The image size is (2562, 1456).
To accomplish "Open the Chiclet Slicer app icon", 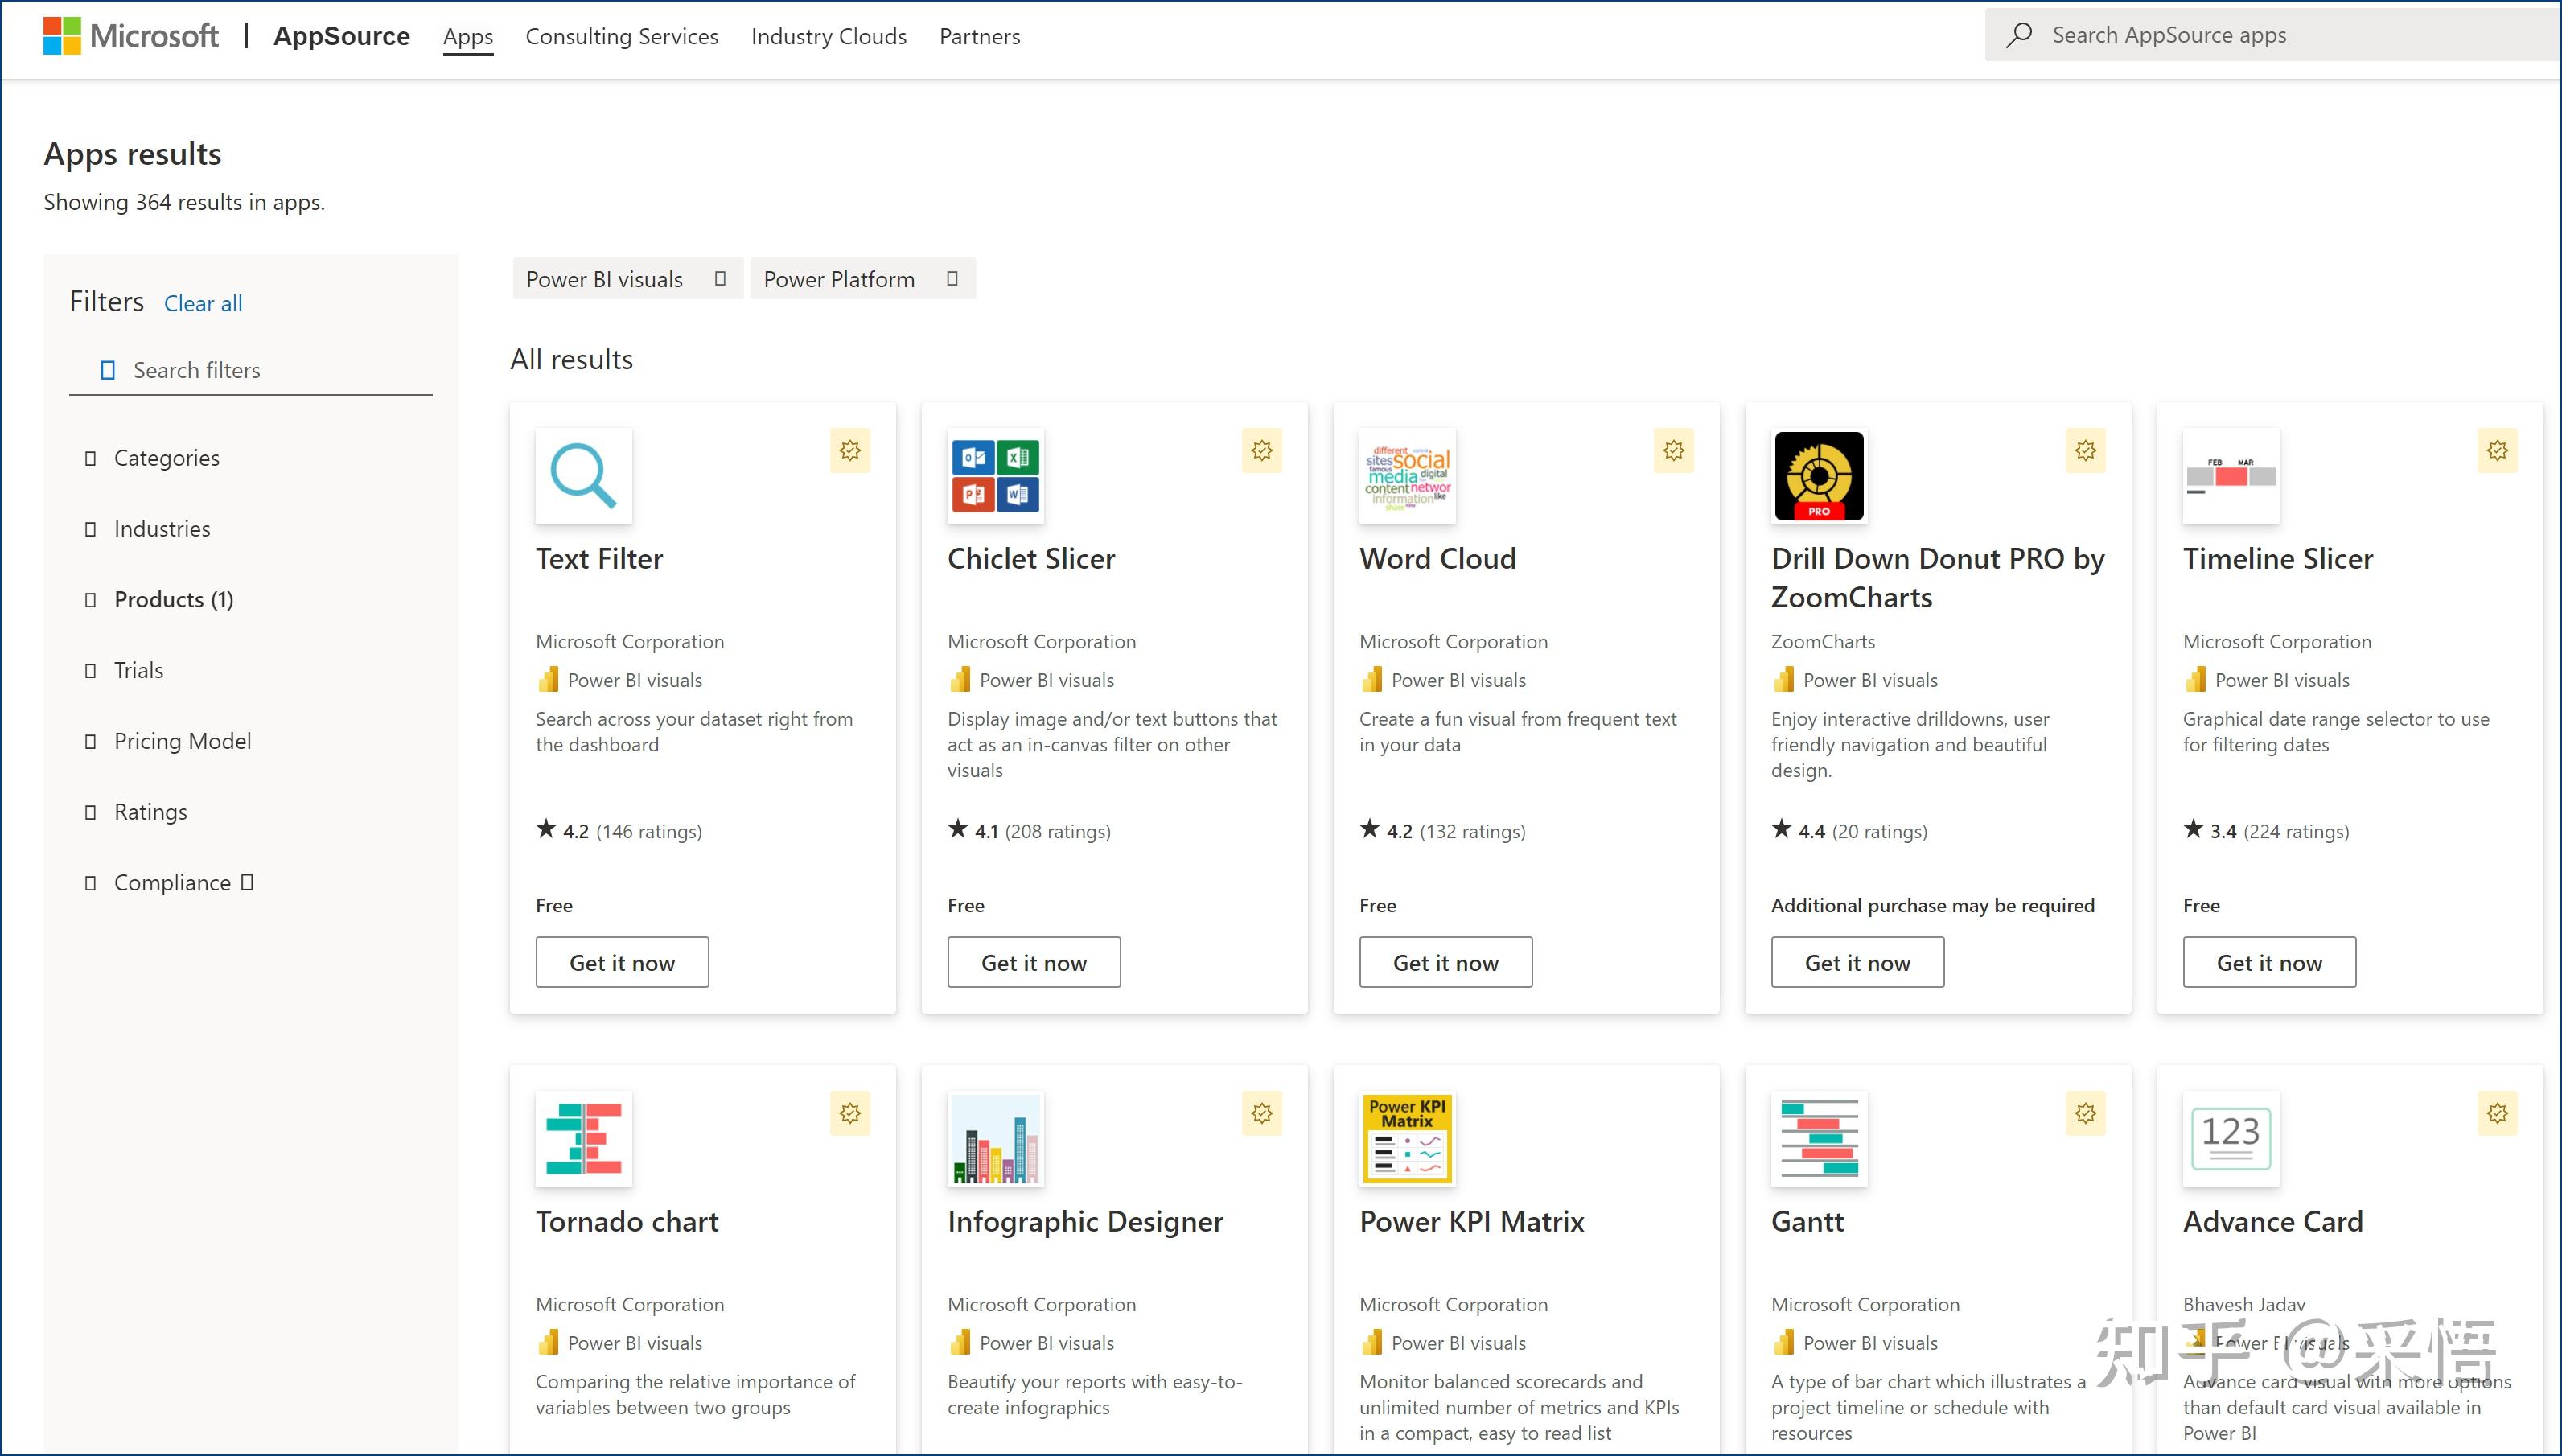I will (x=996, y=477).
